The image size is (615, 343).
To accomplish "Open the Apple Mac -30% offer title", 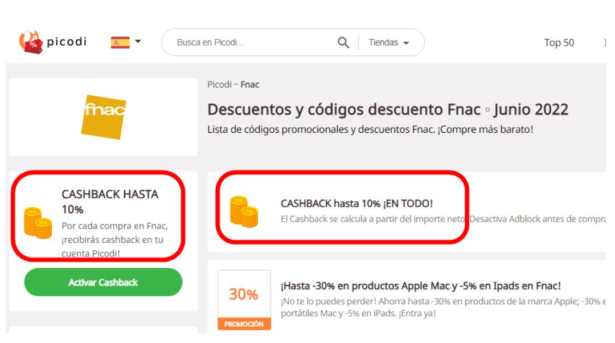I will pos(421,285).
